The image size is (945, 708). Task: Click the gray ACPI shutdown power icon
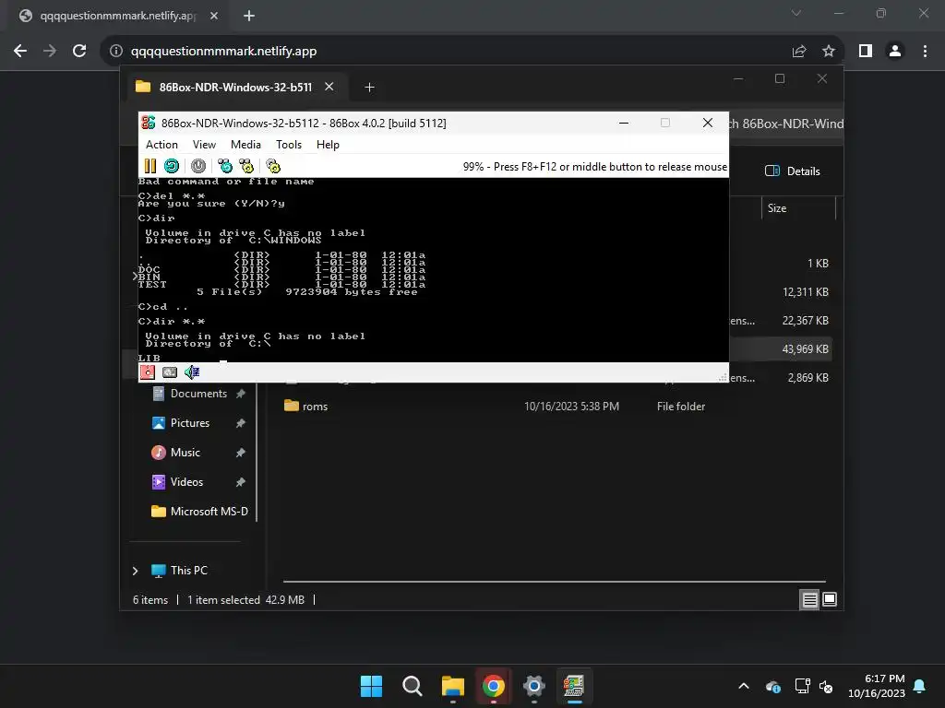(198, 166)
